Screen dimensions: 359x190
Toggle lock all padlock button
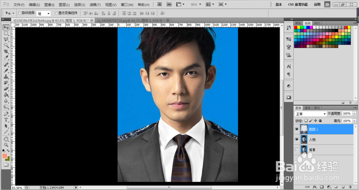click(x=320, y=121)
